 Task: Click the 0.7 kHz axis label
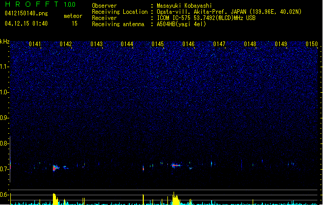click(4, 169)
